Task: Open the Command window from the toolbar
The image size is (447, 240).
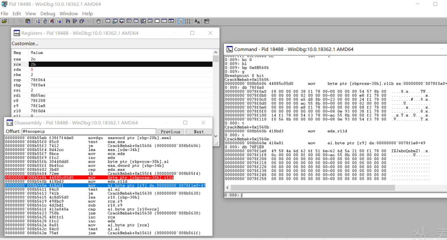Action: (108, 21)
